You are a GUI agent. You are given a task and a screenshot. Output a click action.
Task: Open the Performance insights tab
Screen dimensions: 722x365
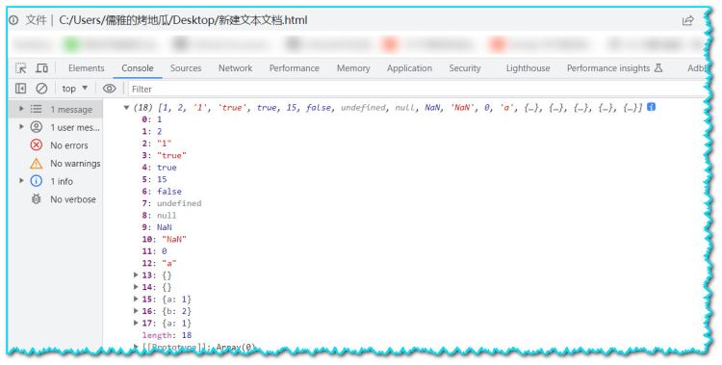pos(614,68)
